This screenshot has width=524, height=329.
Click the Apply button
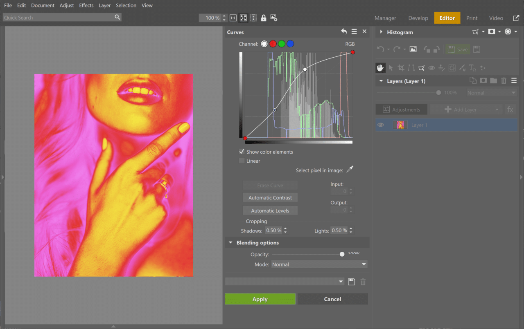260,299
